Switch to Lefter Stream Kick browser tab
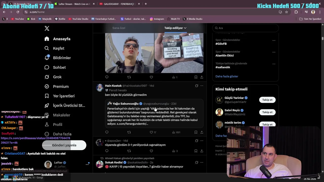324x182 pixels. click(74, 4)
